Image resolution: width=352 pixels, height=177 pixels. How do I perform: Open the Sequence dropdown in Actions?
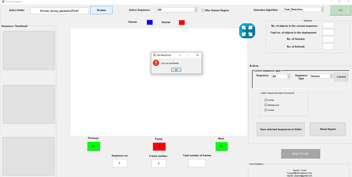(281, 77)
